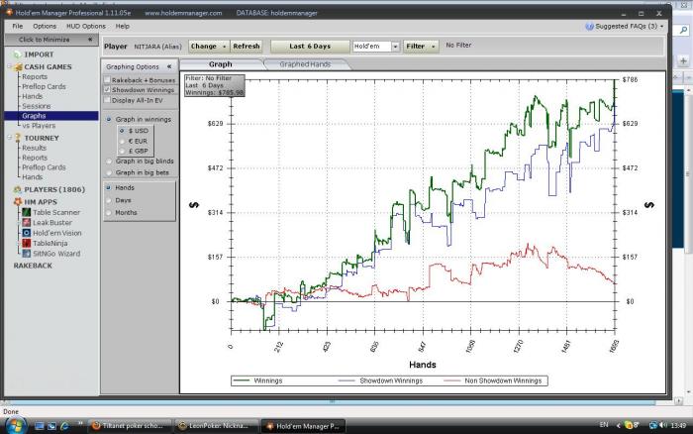693x434 pixels.
Task: Open the Options menu
Action: [x=45, y=26]
